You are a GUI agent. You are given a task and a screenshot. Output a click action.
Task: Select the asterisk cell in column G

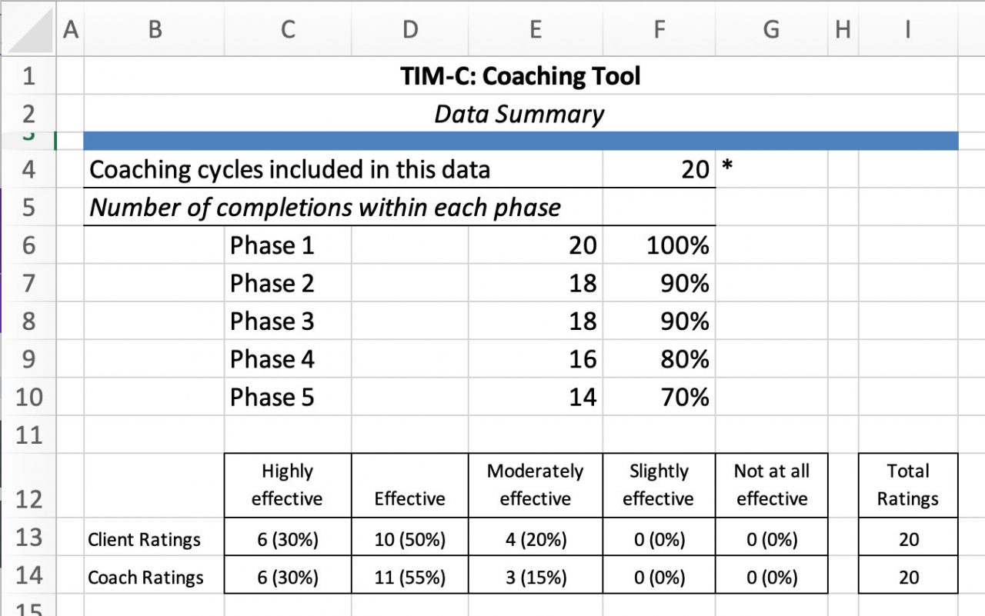770,169
